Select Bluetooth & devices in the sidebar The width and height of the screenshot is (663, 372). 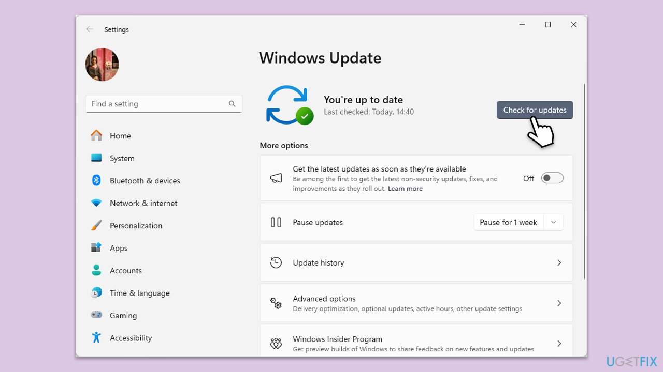tap(145, 180)
